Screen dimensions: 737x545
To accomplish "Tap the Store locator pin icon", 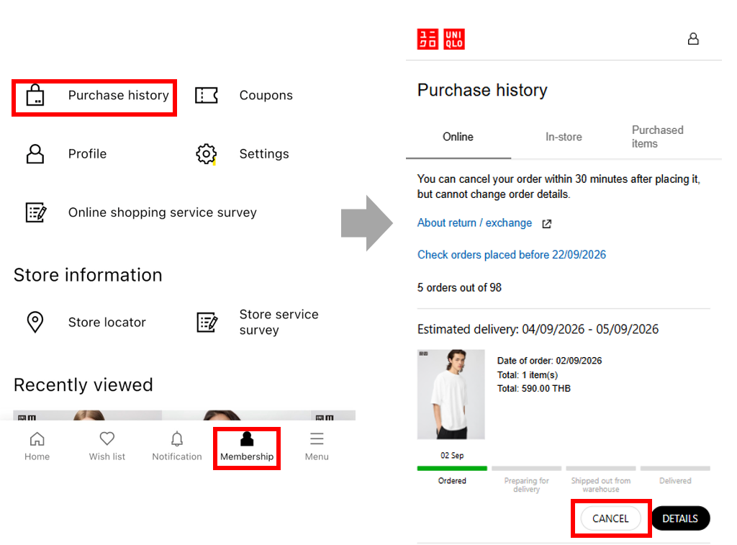I will [35, 322].
